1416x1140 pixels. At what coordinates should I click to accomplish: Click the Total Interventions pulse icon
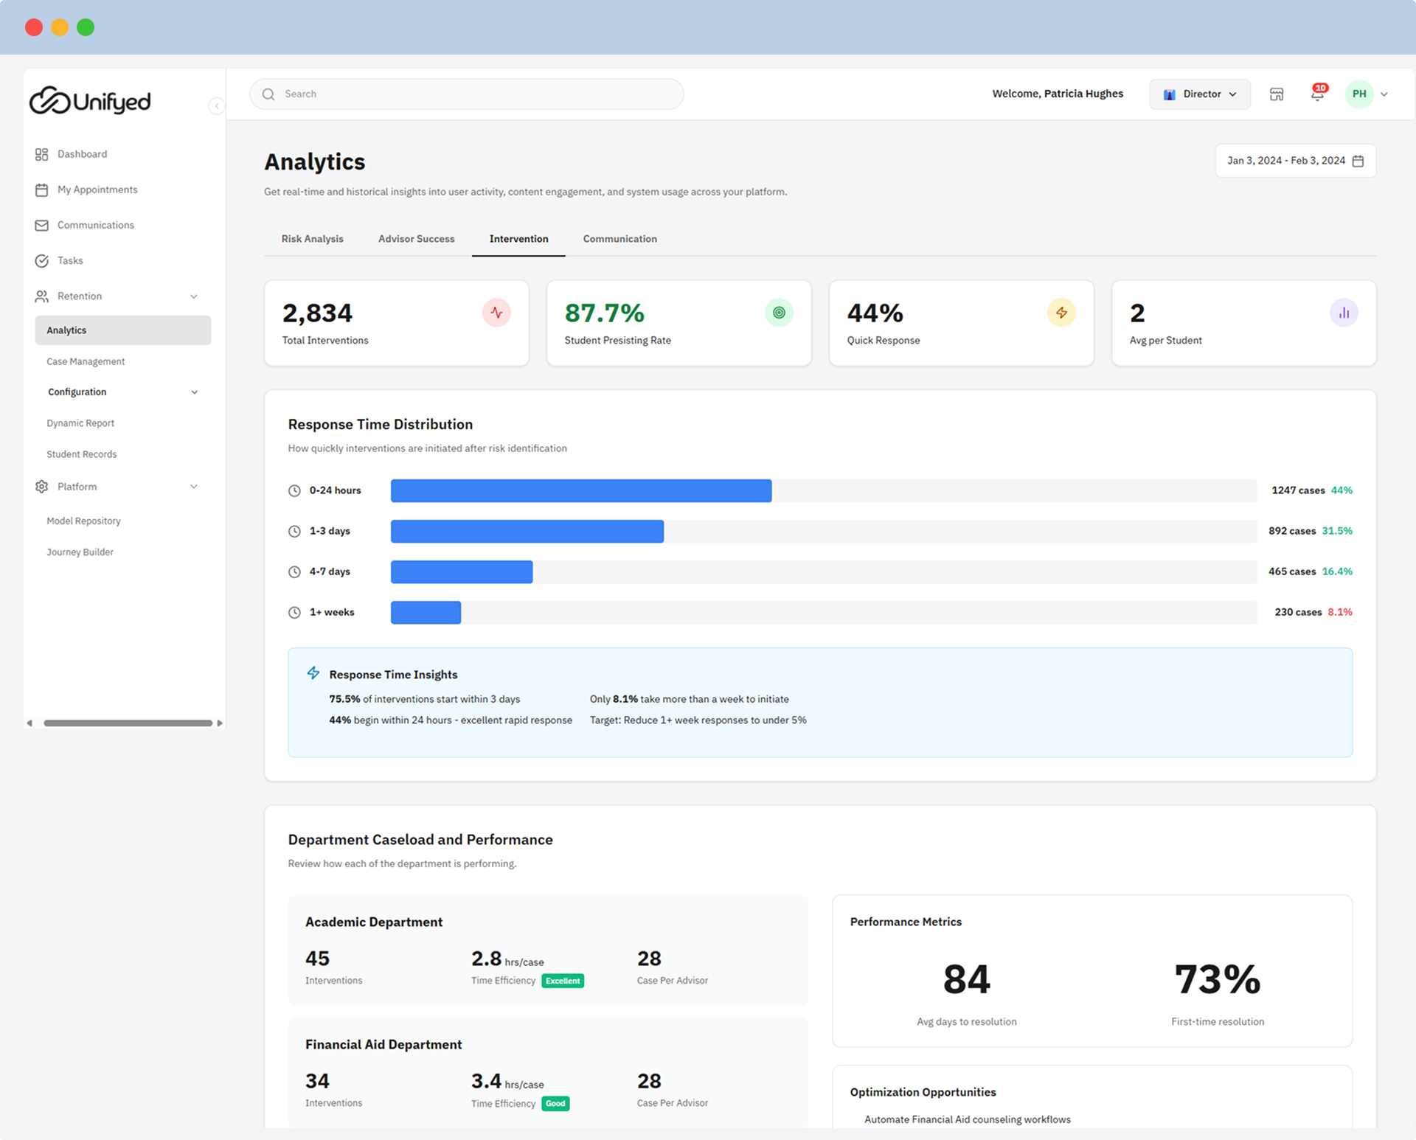(496, 313)
